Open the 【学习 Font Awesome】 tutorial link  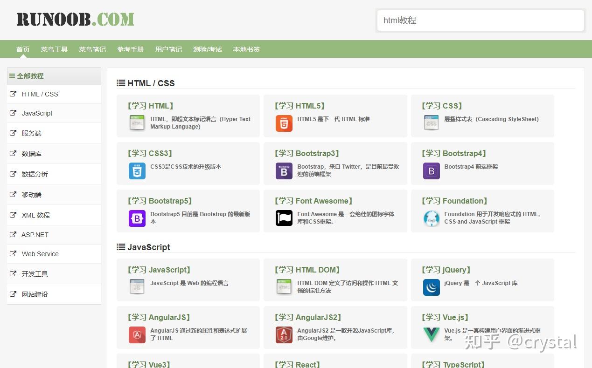click(313, 201)
